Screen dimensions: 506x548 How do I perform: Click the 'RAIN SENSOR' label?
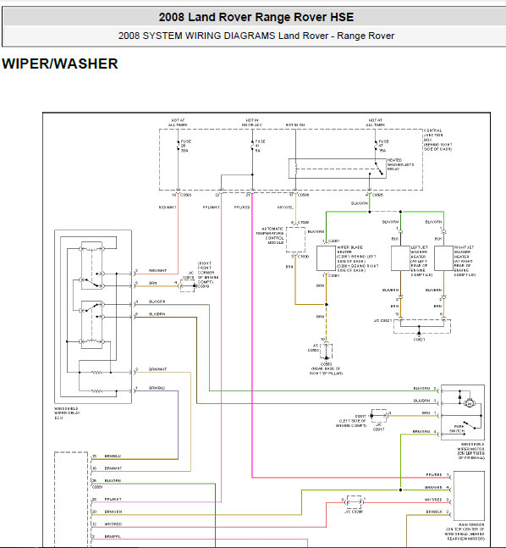[x=471, y=524]
